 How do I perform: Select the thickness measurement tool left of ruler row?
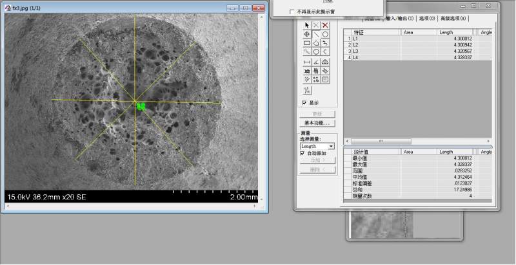tap(307, 71)
